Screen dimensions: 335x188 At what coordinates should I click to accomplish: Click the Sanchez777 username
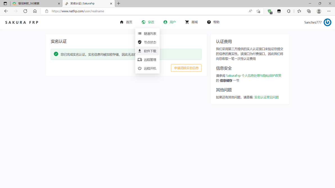(313, 22)
